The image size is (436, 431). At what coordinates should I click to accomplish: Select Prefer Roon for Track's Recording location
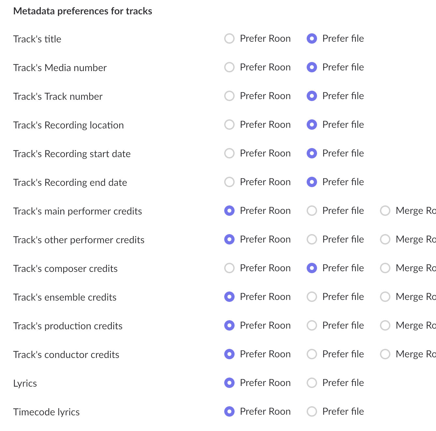229,125
